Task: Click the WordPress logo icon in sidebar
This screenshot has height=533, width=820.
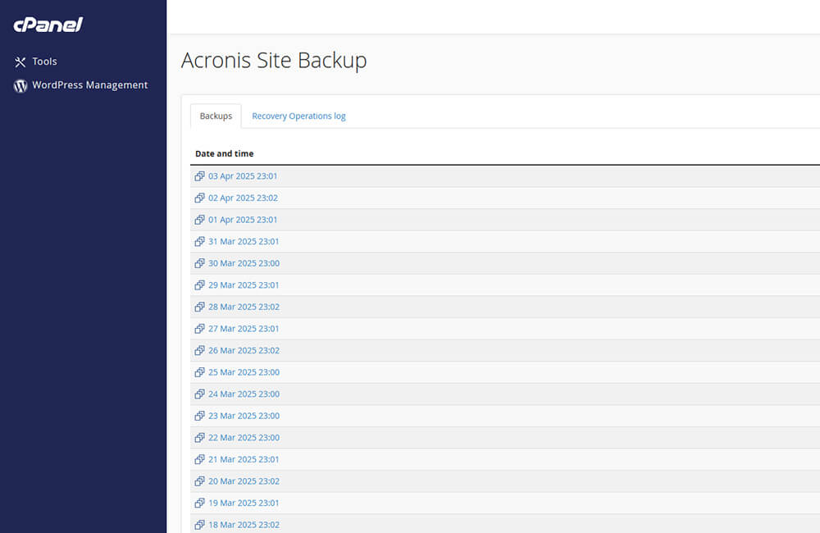Action: 20,85
